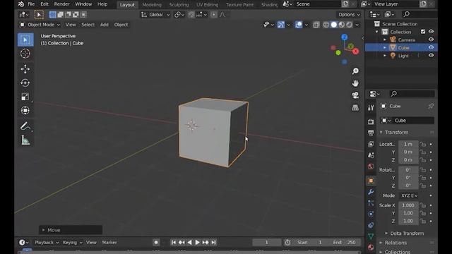Open the Object Mode dropdown

click(40, 25)
